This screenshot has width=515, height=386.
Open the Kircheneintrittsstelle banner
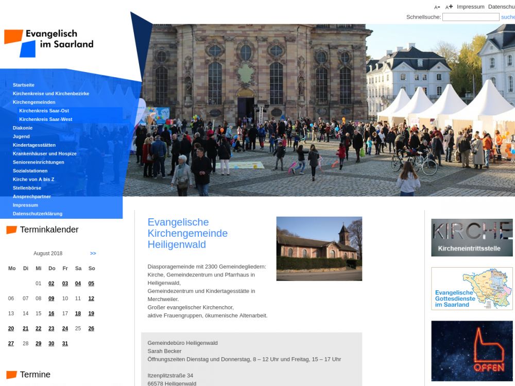point(472,237)
